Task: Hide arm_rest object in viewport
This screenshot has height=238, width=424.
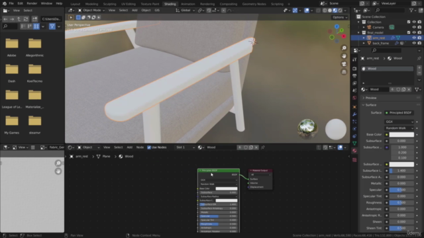Action: [414, 38]
